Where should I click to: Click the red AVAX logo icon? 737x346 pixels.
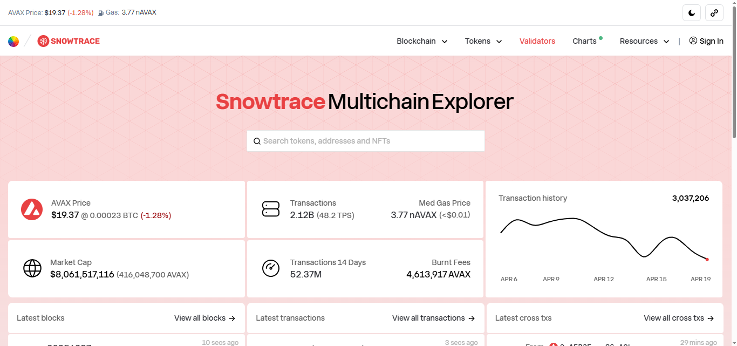click(x=32, y=209)
